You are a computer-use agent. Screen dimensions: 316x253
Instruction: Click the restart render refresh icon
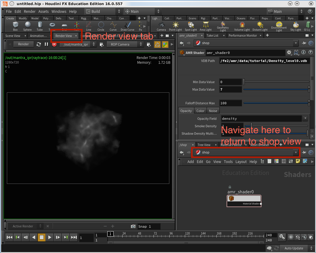[x=39, y=44]
